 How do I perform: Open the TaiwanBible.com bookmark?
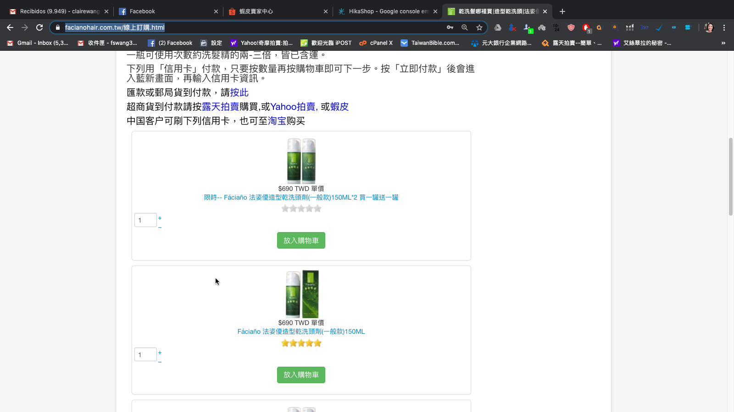click(x=430, y=43)
